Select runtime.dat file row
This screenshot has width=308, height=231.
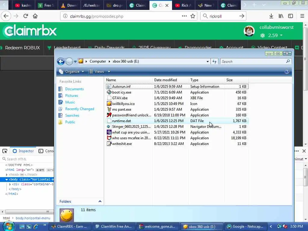(x=177, y=121)
